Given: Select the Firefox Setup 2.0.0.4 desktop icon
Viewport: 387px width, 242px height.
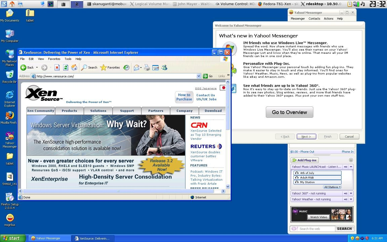Looking at the screenshot, I should pos(10,201).
